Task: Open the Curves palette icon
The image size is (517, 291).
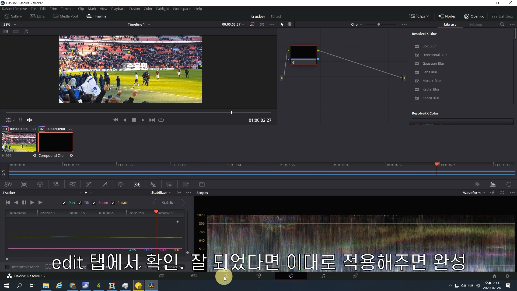Action: (89, 184)
